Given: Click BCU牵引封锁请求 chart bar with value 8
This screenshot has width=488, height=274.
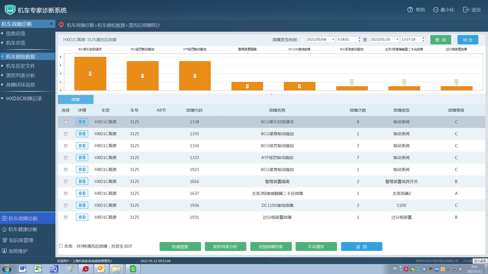Looking at the screenshot, I should tap(90, 74).
